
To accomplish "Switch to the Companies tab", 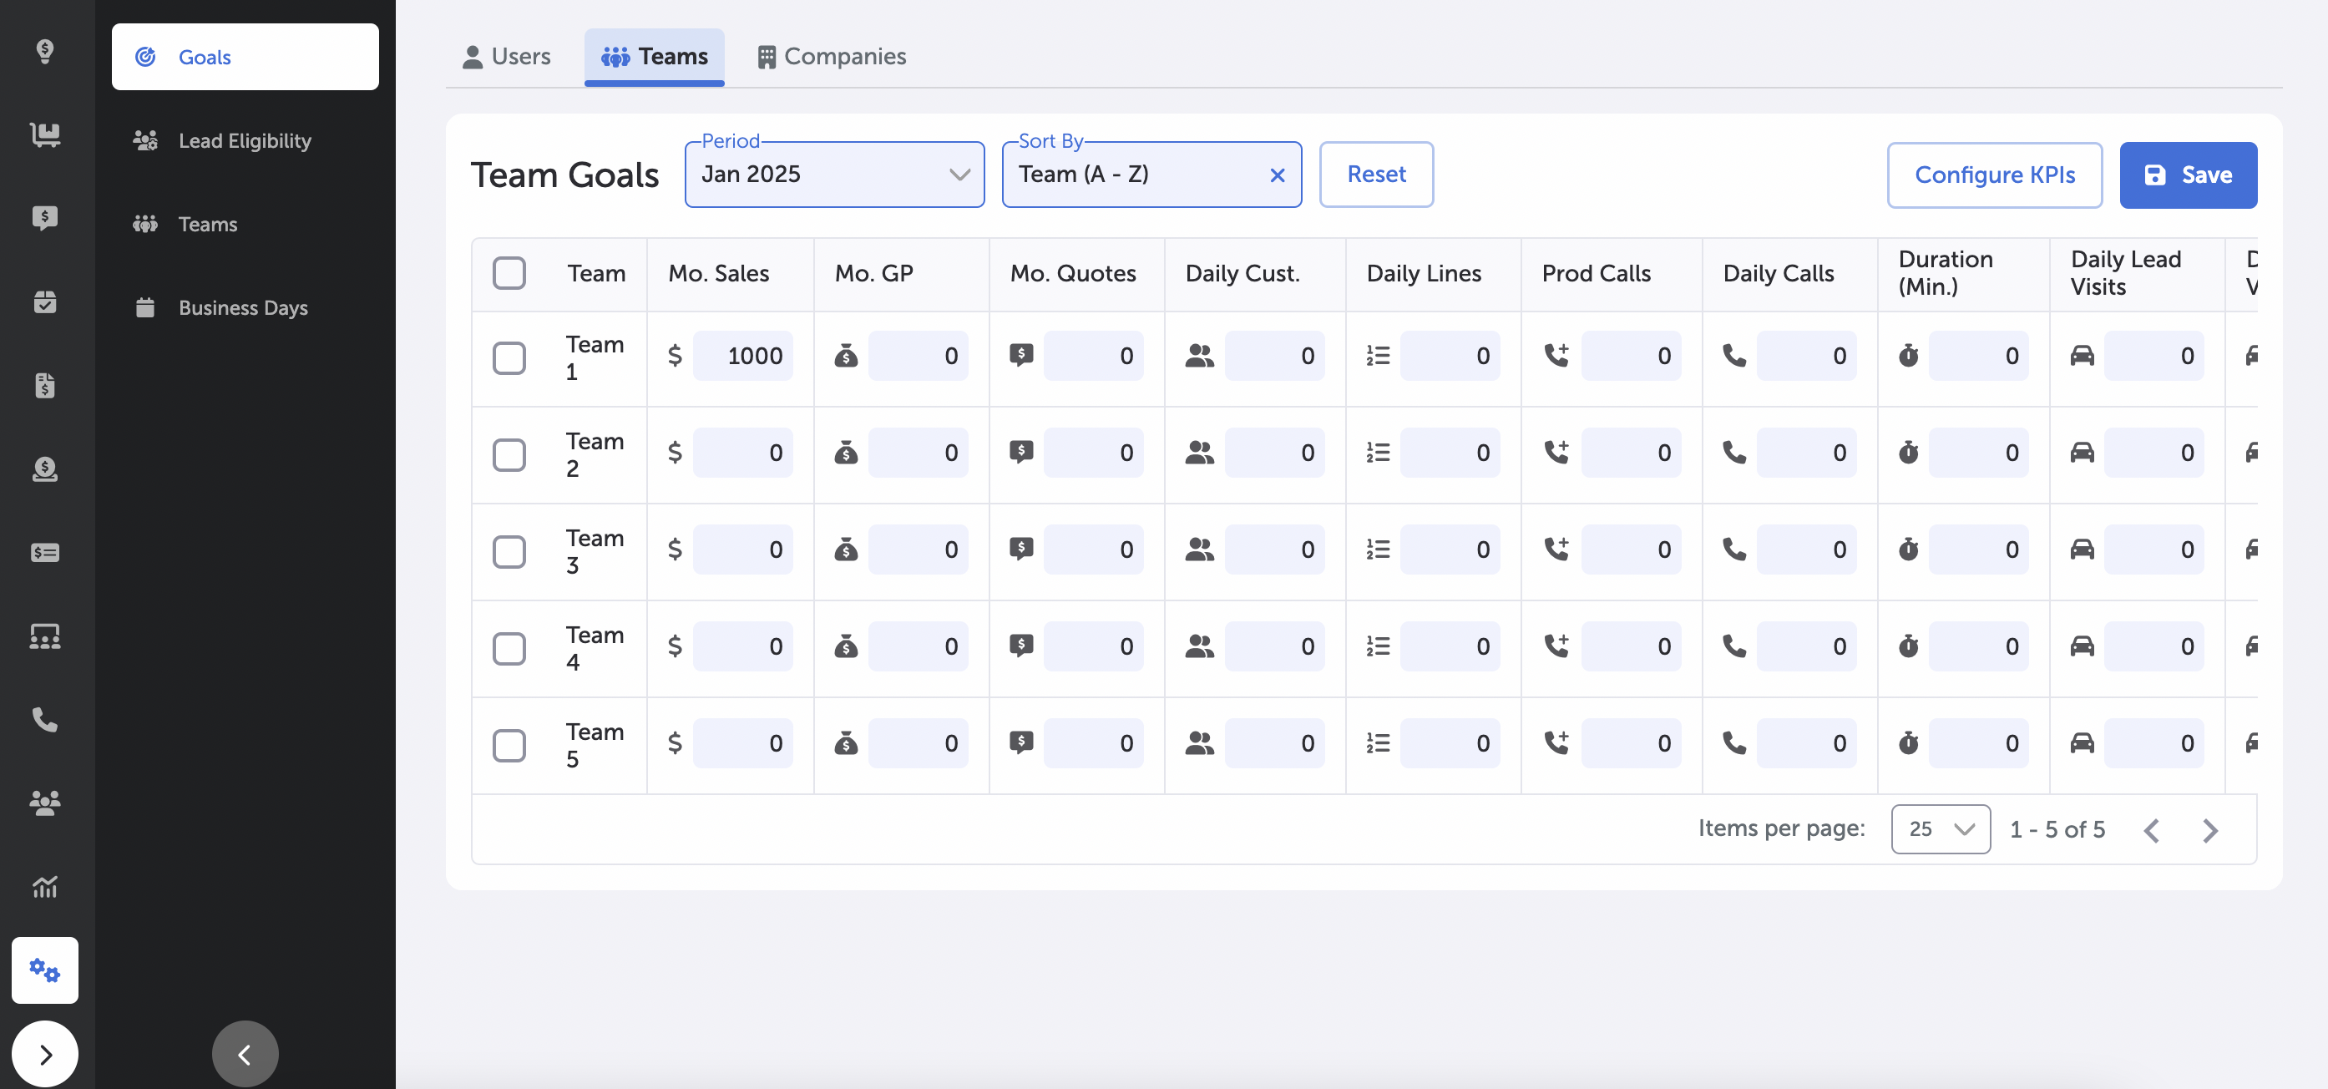I will [x=832, y=56].
